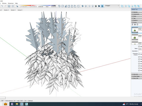The height and width of the screenshot is (106, 142).
Task: Click the Trim solid tool
Action: (135, 6)
